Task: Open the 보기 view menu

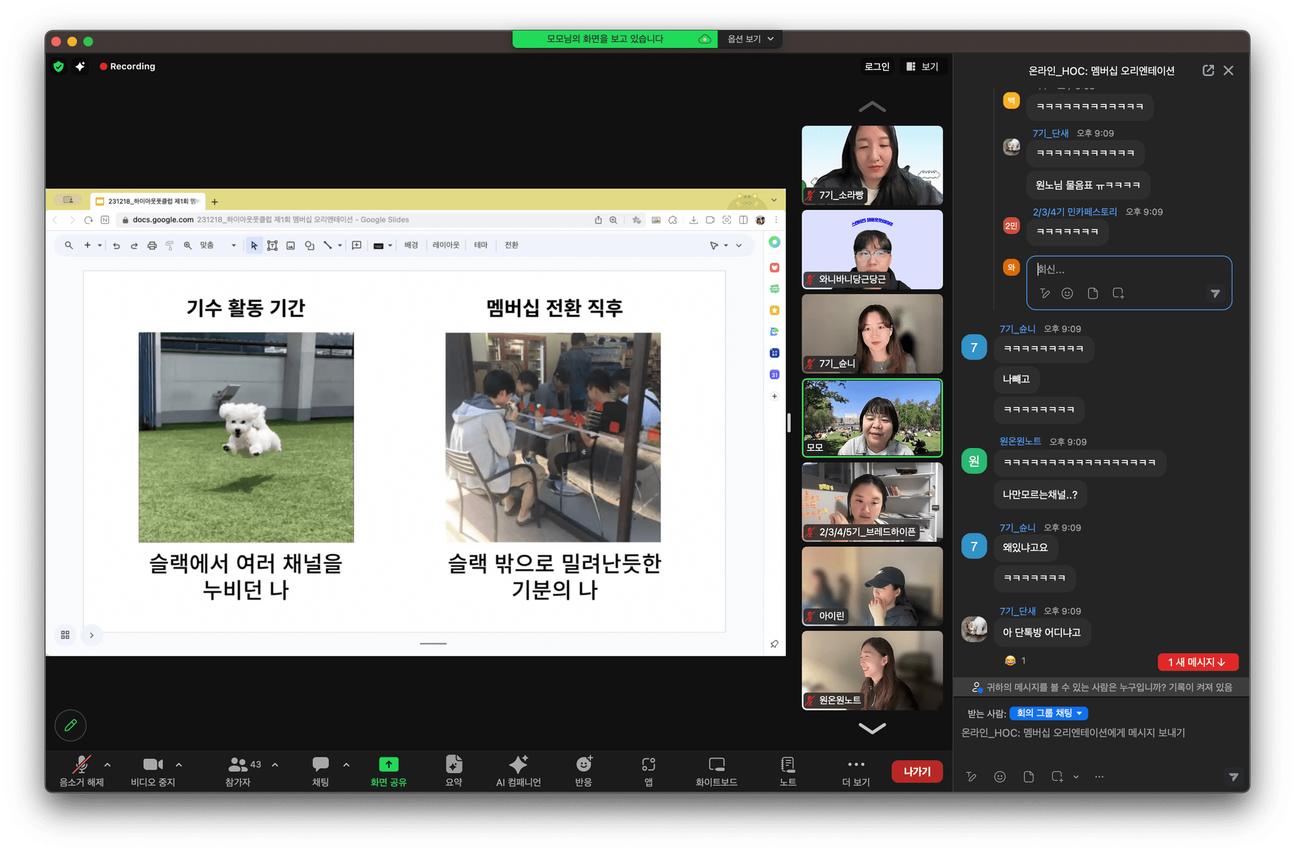Action: coord(923,67)
